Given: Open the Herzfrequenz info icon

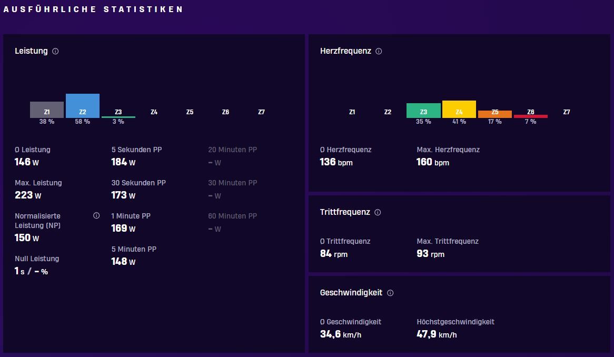Looking at the screenshot, I should point(379,51).
